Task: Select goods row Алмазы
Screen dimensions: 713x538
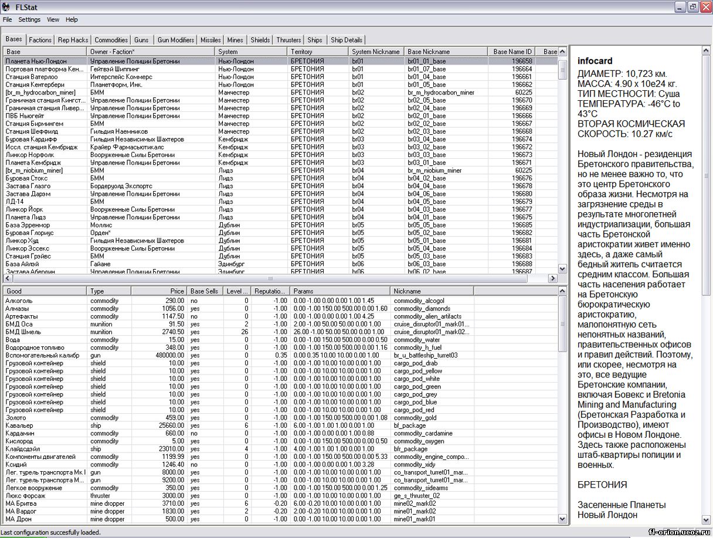Action: [x=280, y=308]
